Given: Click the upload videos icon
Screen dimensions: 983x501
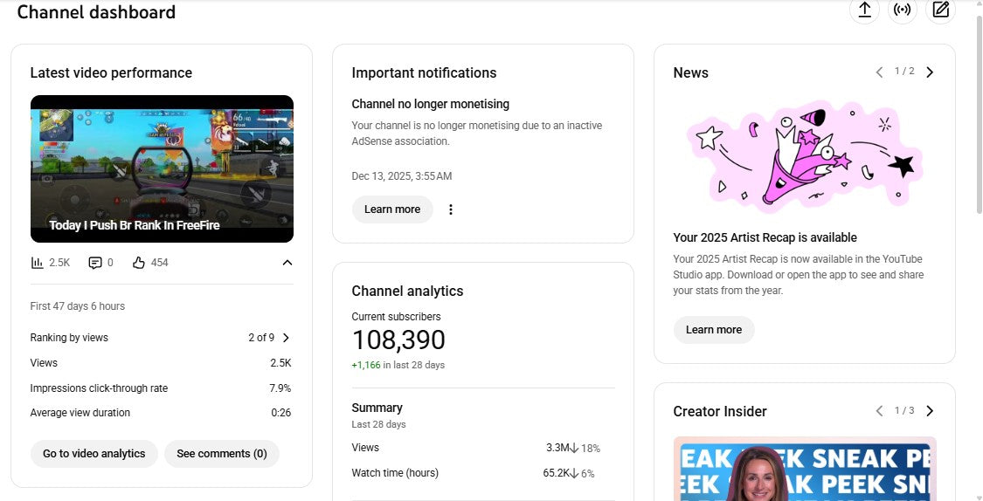Looking at the screenshot, I should click(864, 10).
